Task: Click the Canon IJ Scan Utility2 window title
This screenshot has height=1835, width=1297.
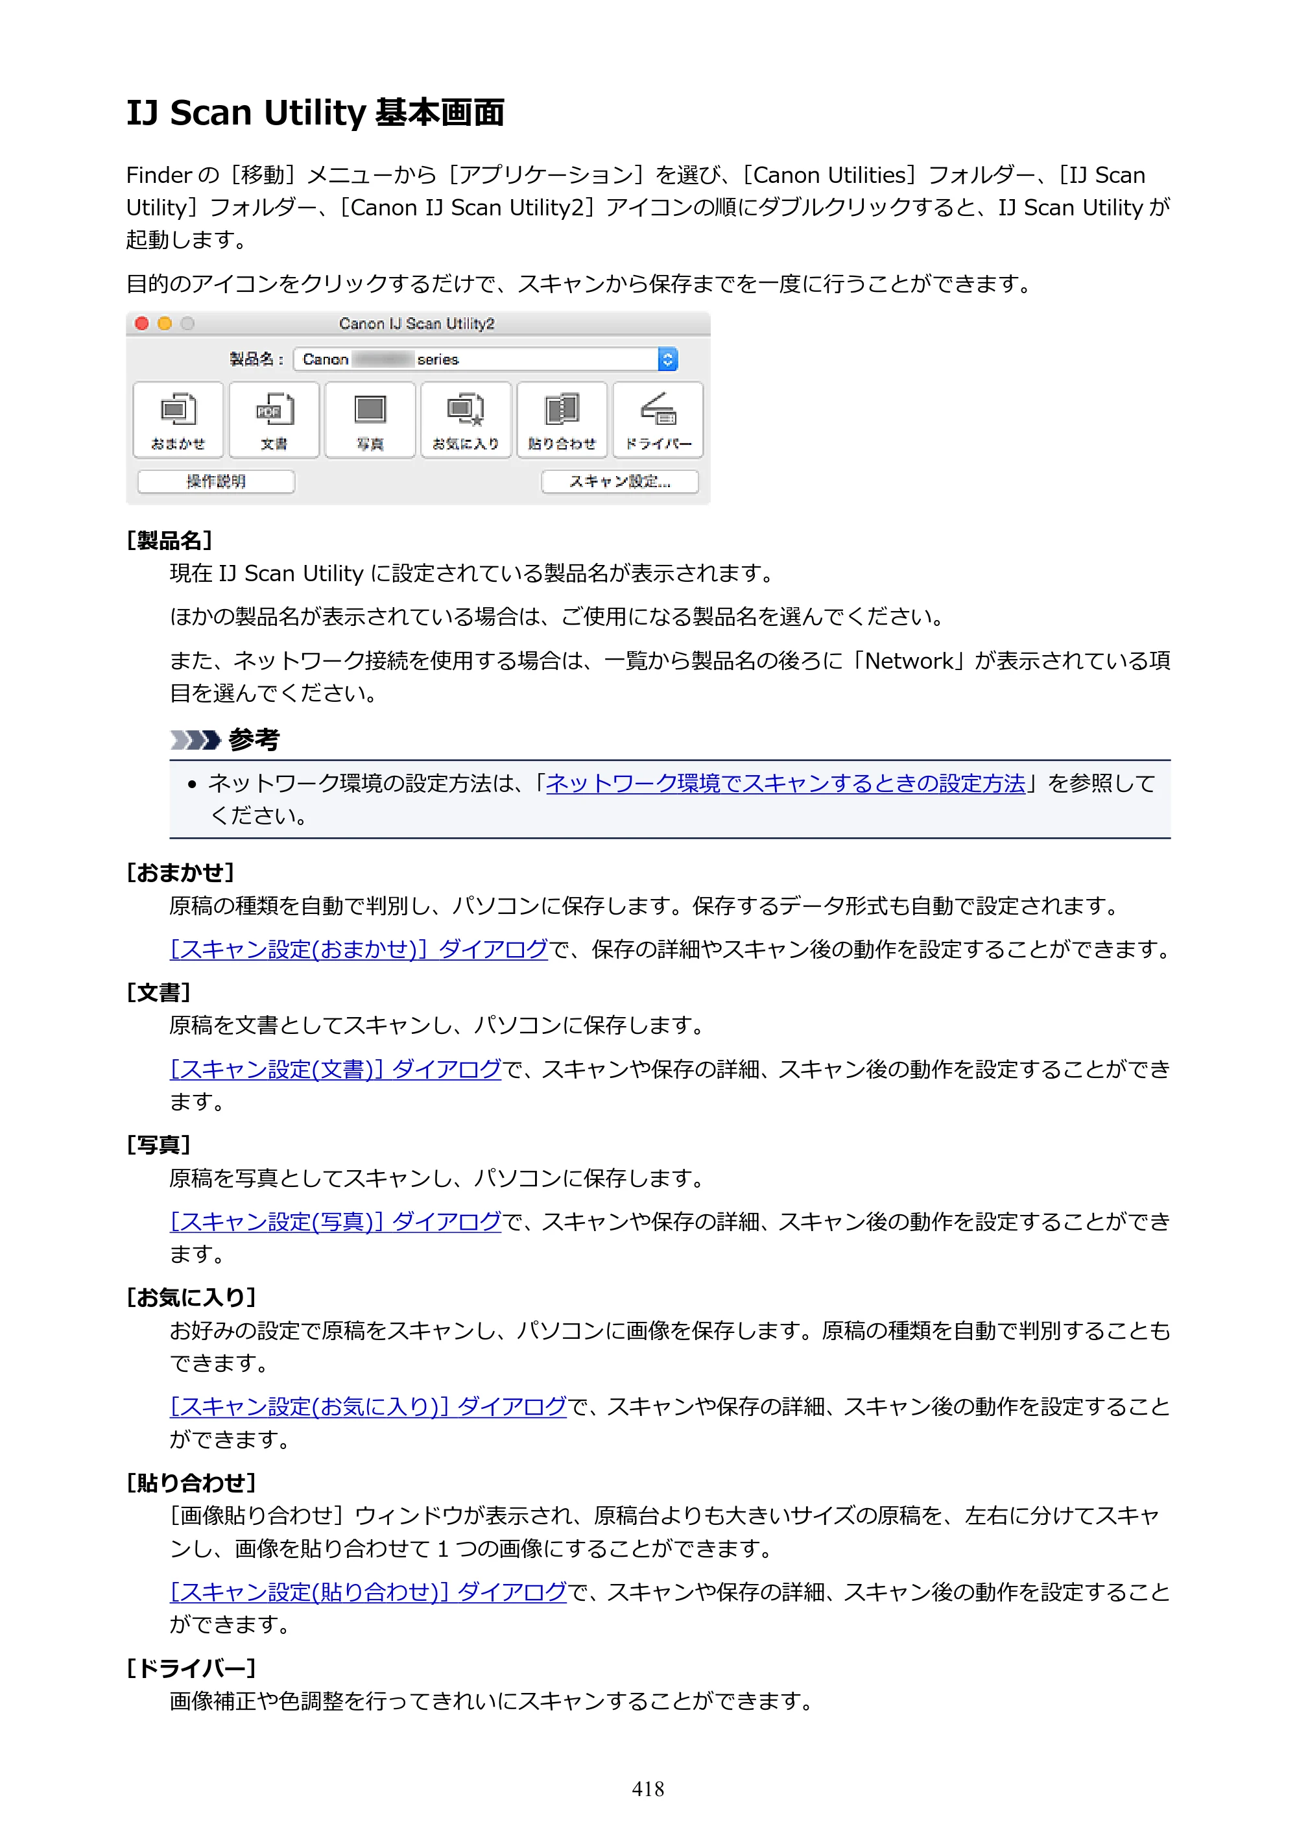Action: [416, 324]
